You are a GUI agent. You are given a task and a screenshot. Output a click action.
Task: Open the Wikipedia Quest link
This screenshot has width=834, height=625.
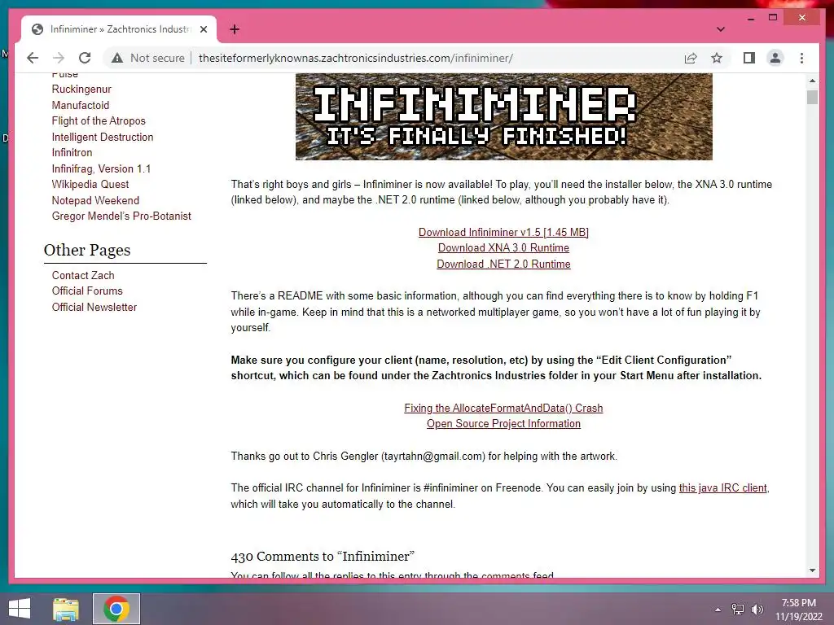90,185
